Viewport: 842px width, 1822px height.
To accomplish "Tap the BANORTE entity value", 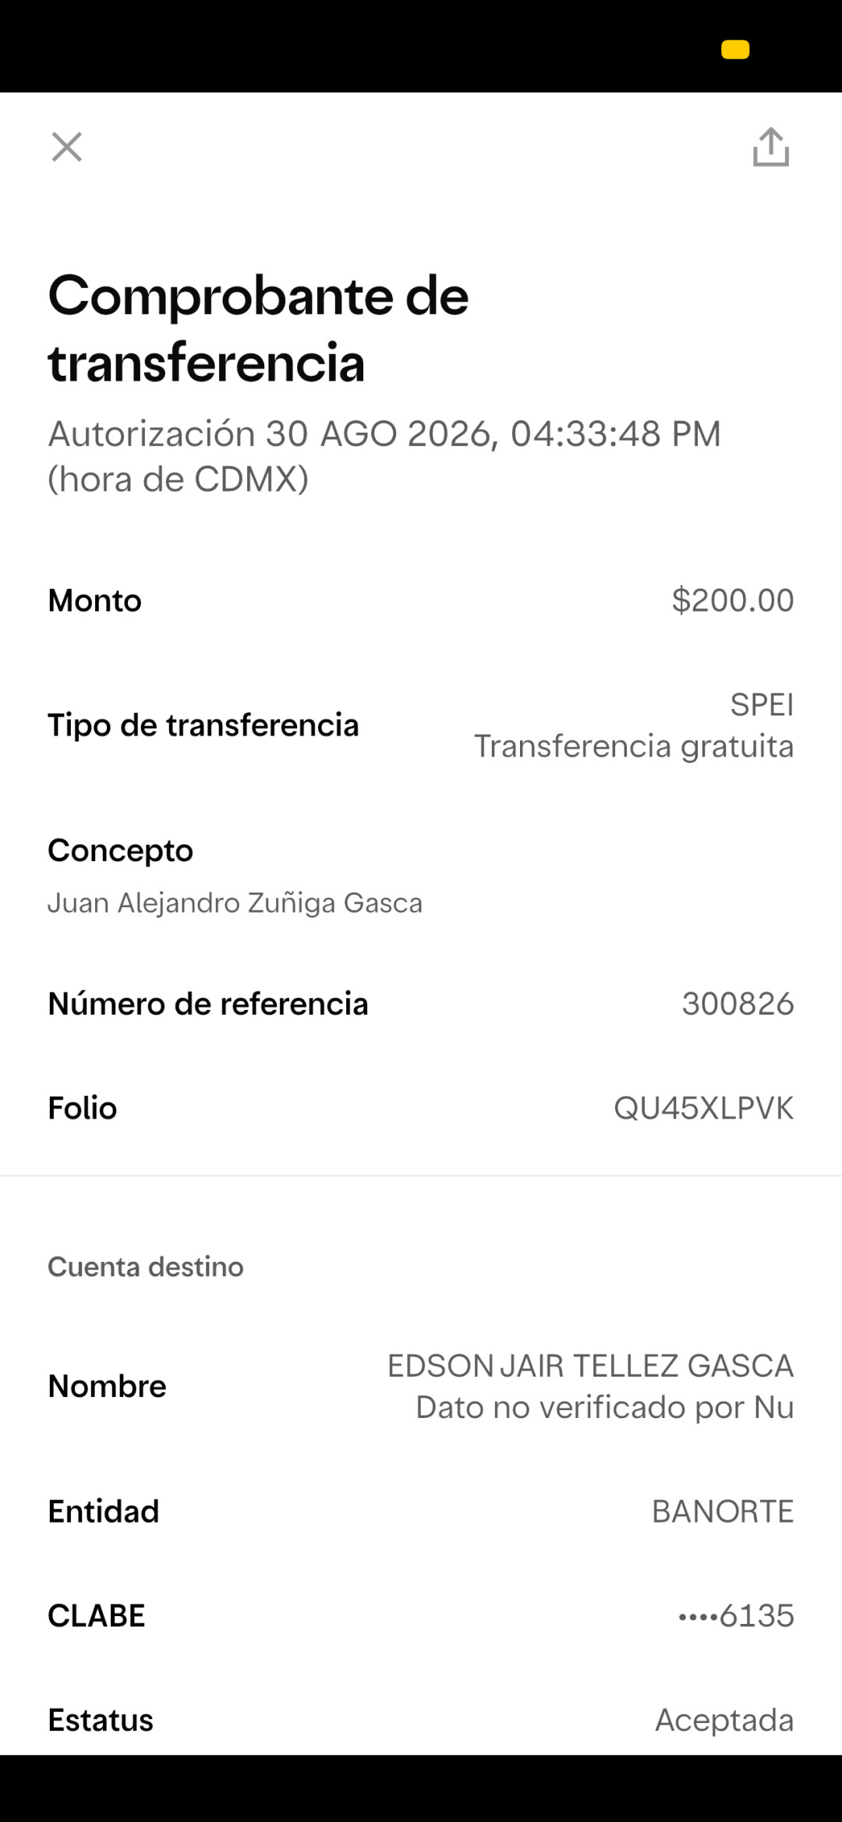I will pos(723,1512).
